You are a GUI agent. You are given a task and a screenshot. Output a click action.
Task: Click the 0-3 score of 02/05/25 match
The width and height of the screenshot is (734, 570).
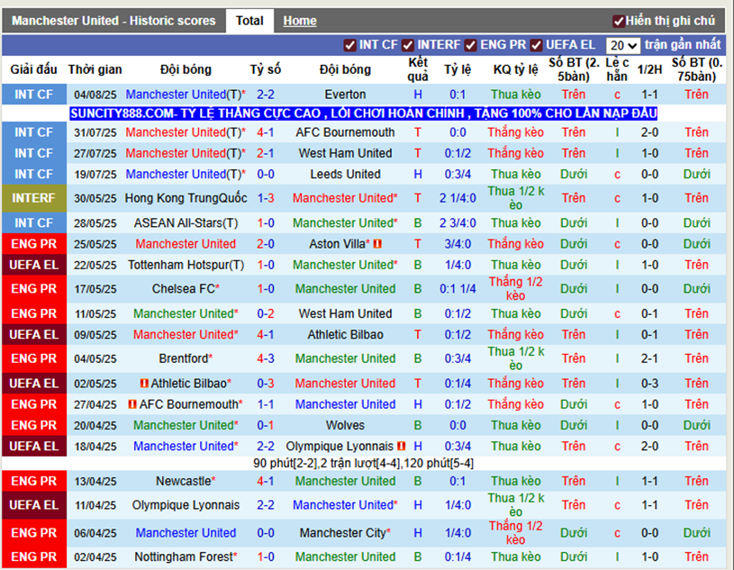266,384
